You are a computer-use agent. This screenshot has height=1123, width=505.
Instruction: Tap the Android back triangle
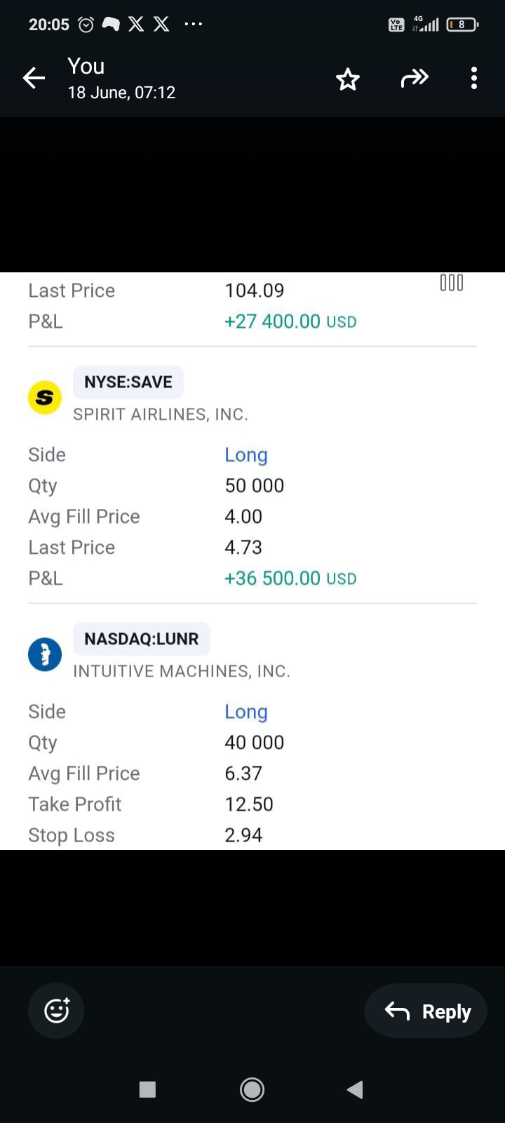point(355,1089)
